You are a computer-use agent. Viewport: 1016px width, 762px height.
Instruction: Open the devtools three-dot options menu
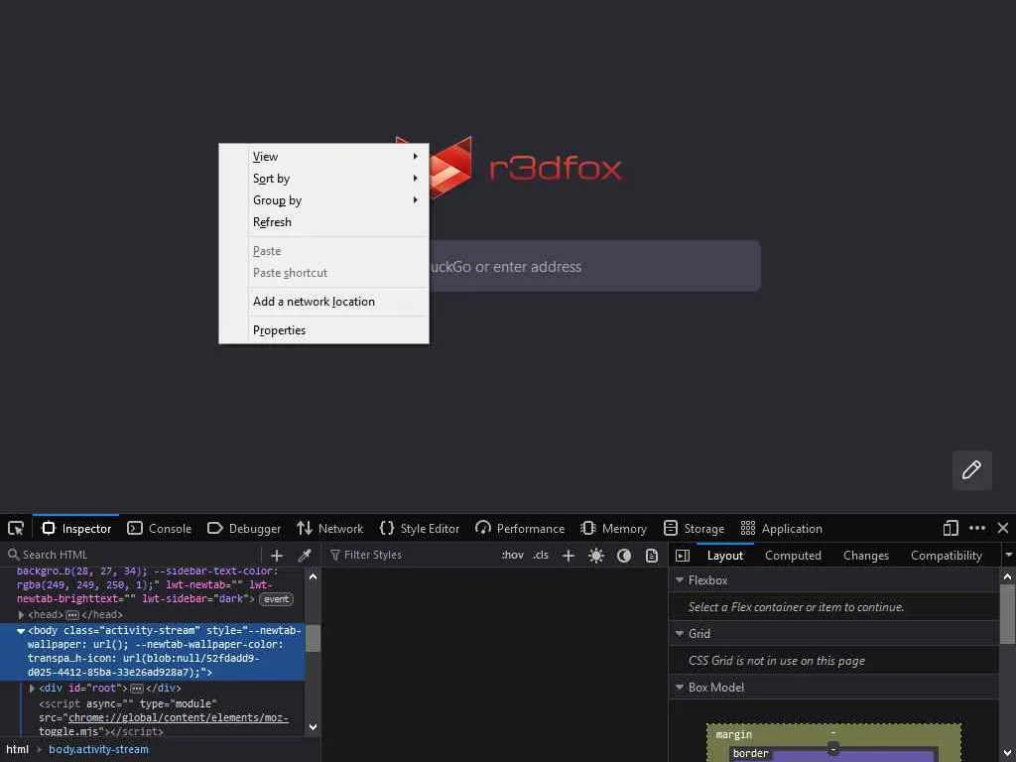tap(977, 529)
